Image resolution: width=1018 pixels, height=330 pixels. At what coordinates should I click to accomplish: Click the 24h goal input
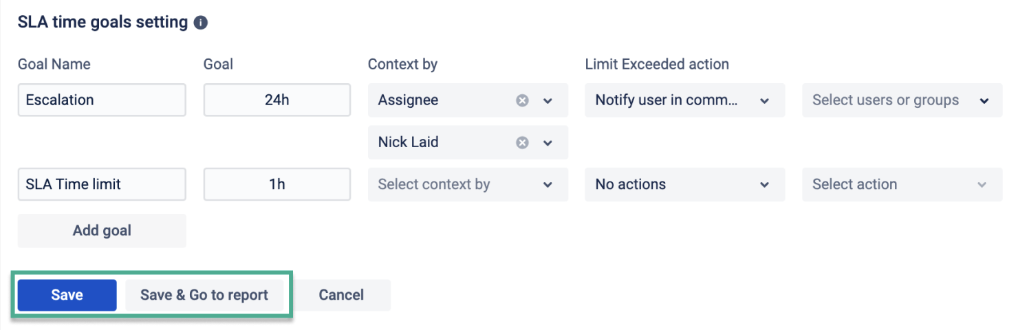277,100
